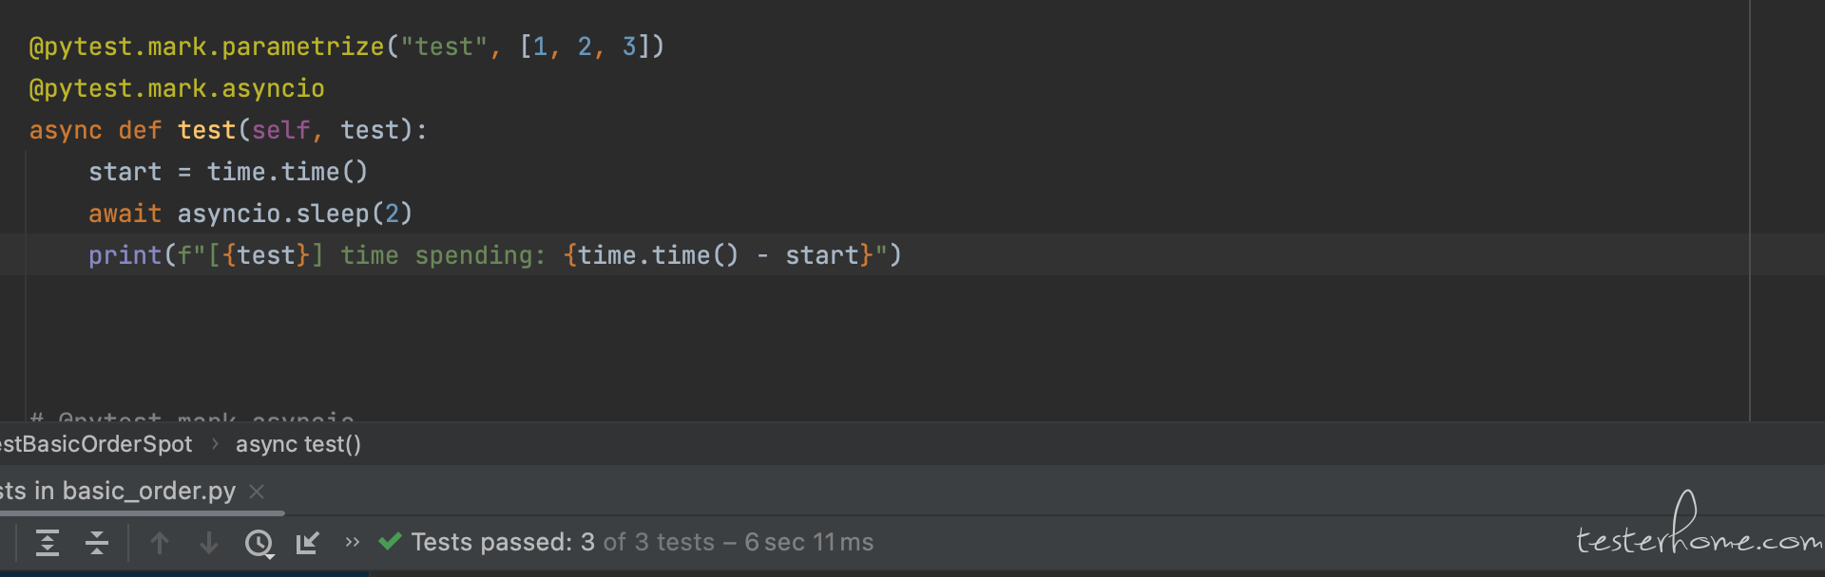
Task: Open TestBasicOrderSpot breadcrumb
Action: 96,444
